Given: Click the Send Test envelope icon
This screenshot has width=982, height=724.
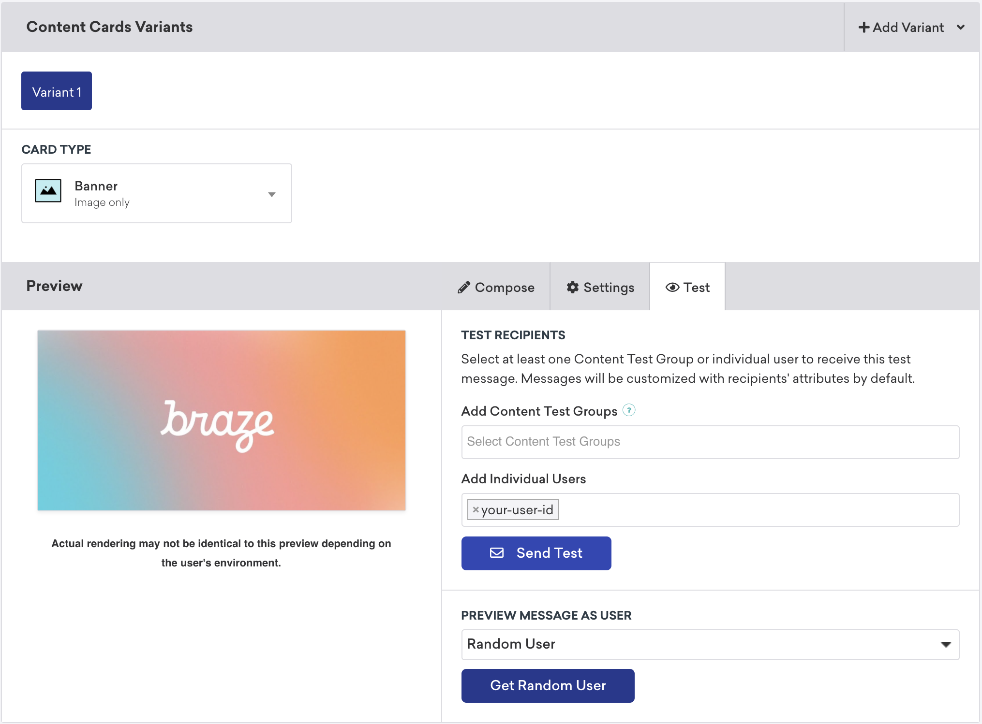Looking at the screenshot, I should coord(496,552).
